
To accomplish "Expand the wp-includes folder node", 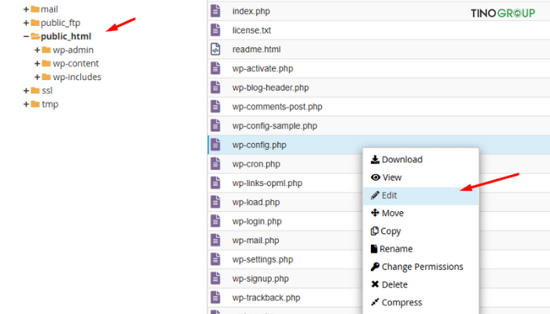I will 37,77.
